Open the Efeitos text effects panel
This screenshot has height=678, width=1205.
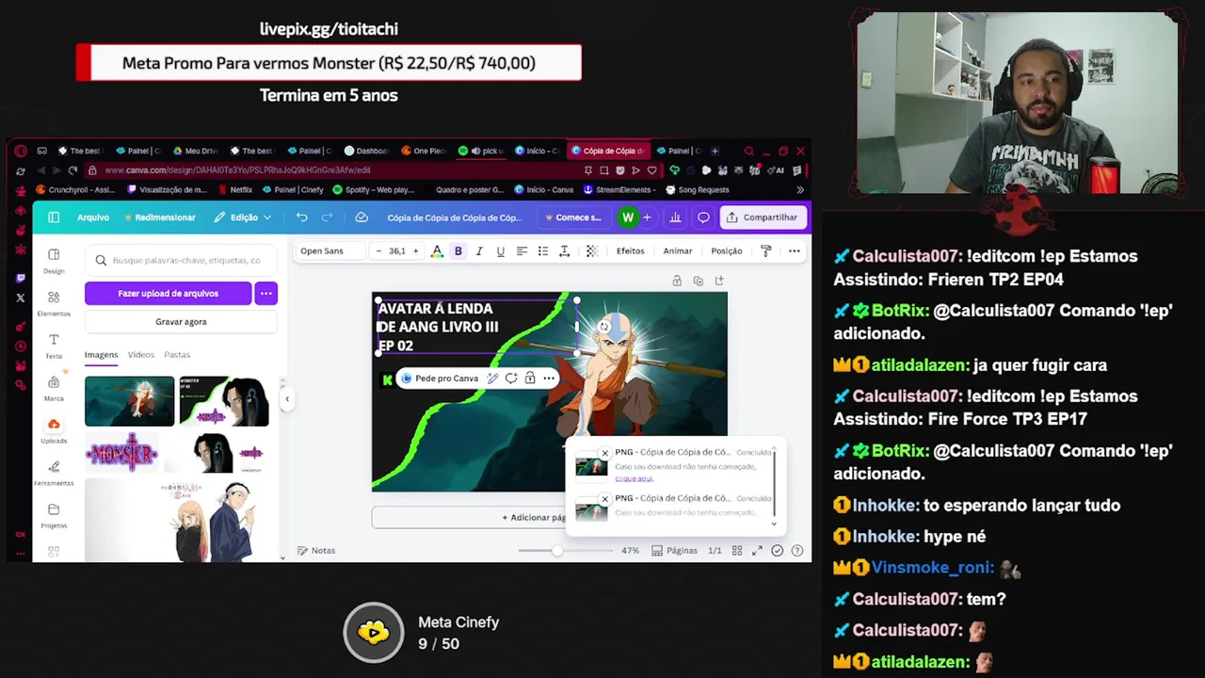(631, 251)
